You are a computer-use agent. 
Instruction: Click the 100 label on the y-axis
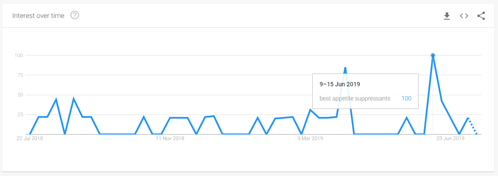(x=18, y=56)
